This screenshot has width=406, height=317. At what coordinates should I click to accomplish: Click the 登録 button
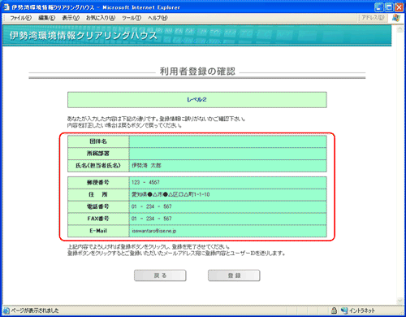tap(234, 276)
